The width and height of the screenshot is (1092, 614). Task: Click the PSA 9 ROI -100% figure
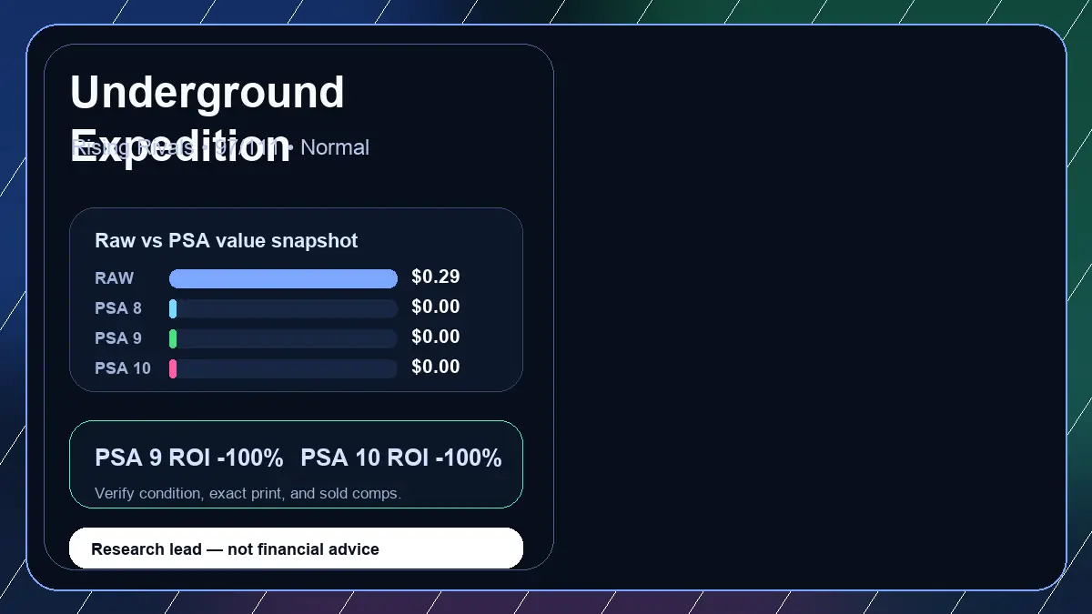click(189, 458)
